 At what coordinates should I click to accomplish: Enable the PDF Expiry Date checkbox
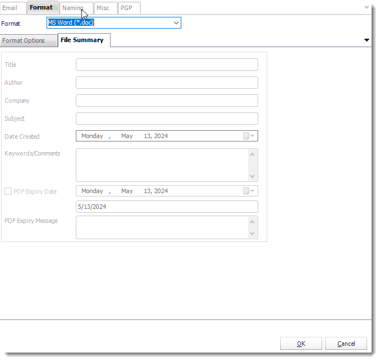pyautogui.click(x=8, y=191)
